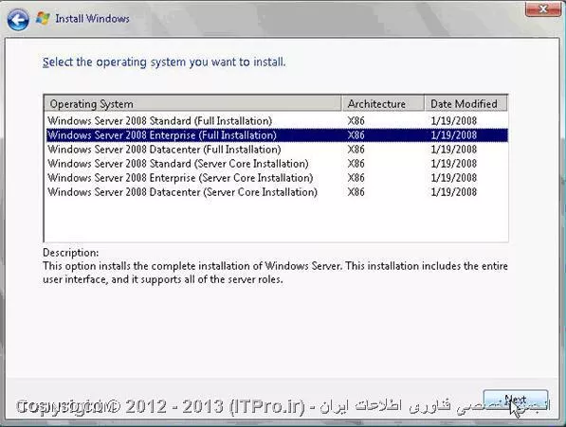The height and width of the screenshot is (427, 566).
Task: Select Windows Server 2008 Datacenter (Server Core Installation)
Action: tap(277, 192)
